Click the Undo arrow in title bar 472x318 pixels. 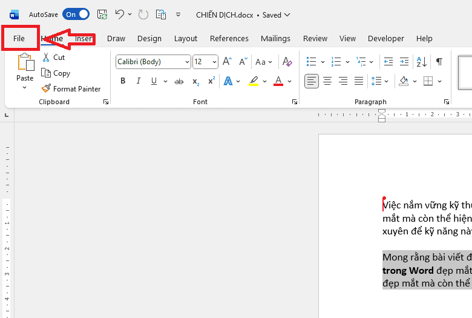point(120,14)
